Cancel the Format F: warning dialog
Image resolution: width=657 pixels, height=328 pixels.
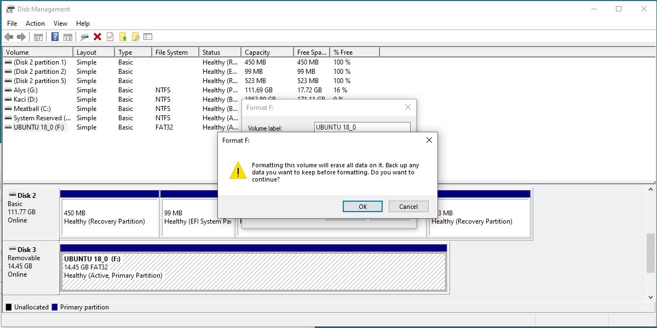point(408,207)
